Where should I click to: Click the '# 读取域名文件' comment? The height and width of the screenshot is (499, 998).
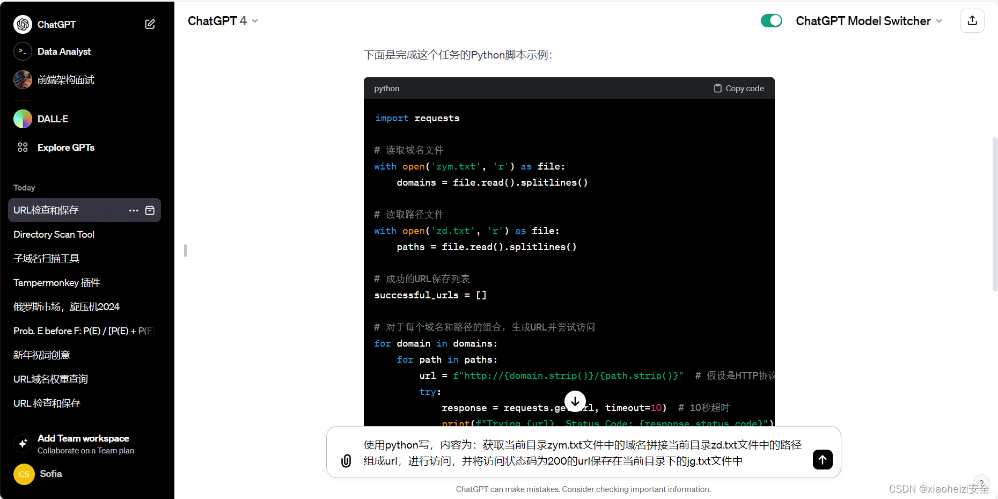(x=409, y=150)
